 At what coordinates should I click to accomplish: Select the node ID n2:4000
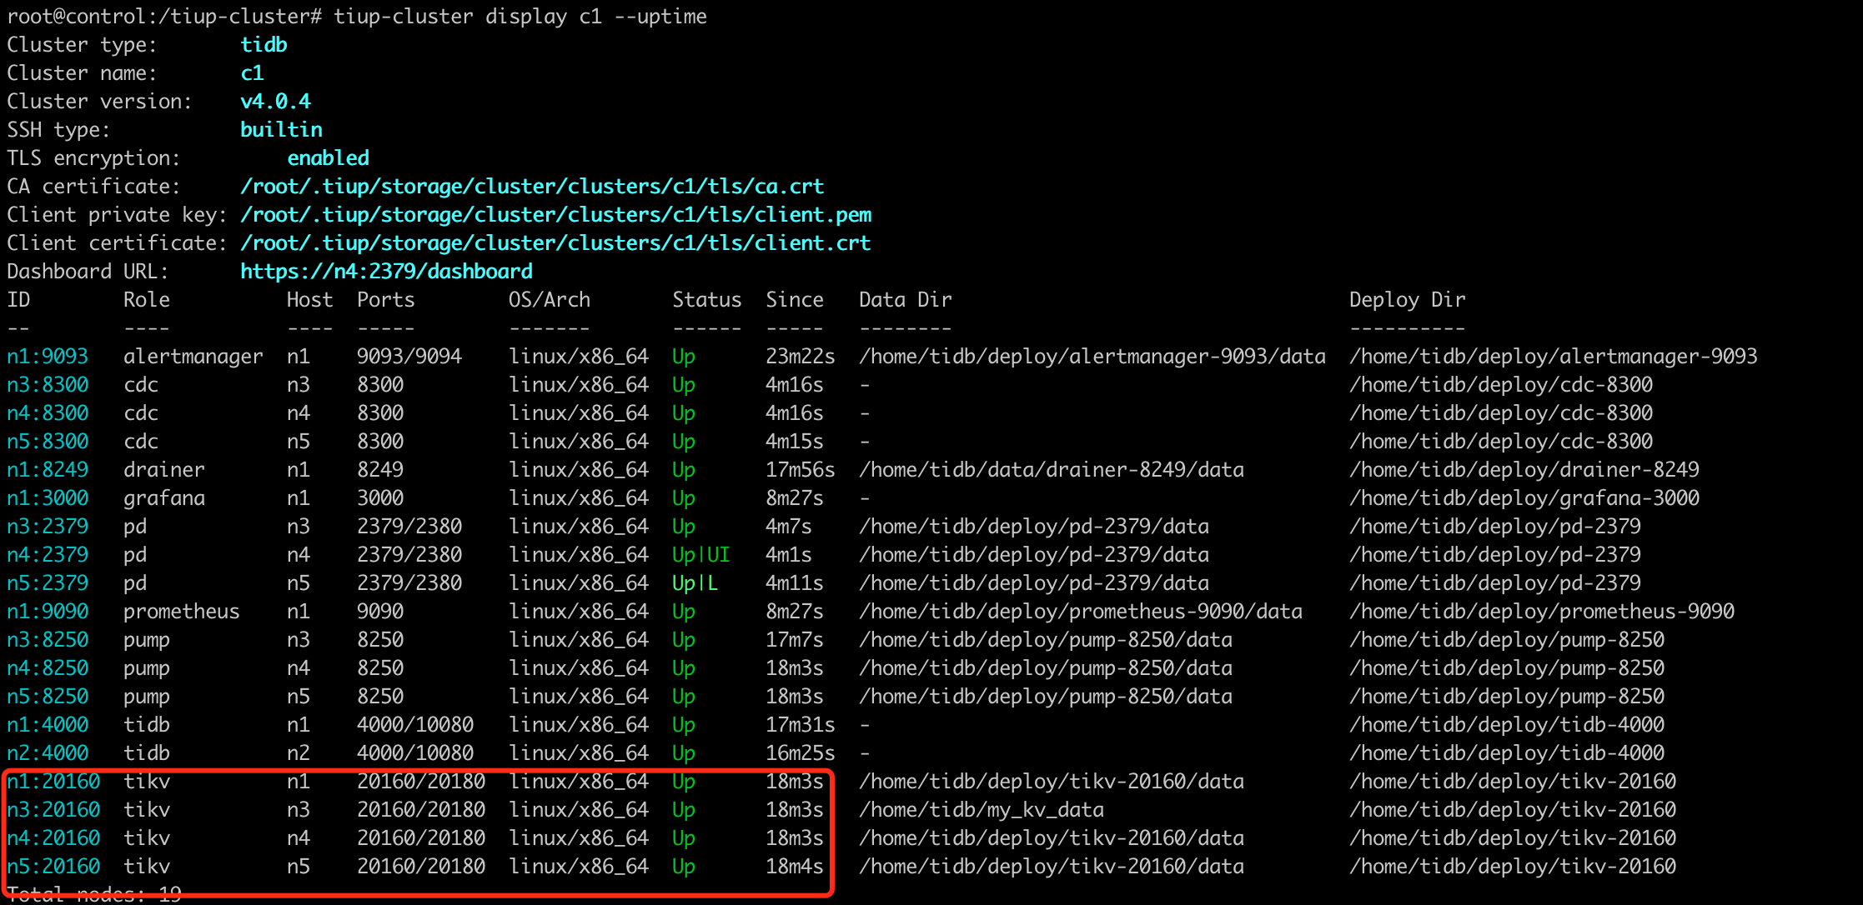(x=48, y=753)
